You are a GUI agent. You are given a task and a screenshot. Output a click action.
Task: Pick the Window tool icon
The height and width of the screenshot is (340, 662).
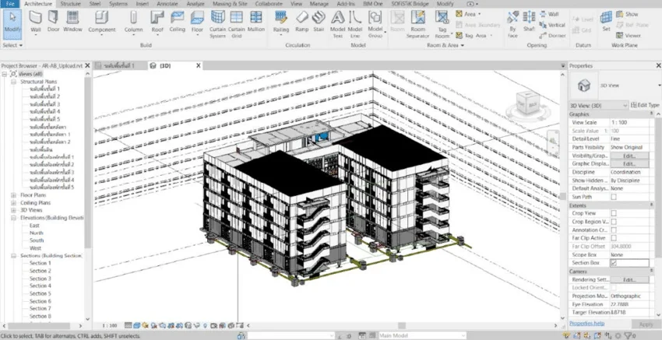(x=72, y=23)
